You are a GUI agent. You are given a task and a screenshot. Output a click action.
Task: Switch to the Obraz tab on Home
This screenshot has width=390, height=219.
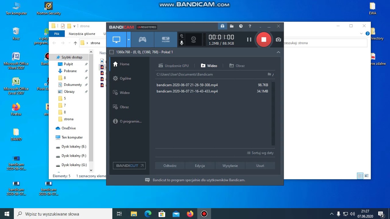237,66
